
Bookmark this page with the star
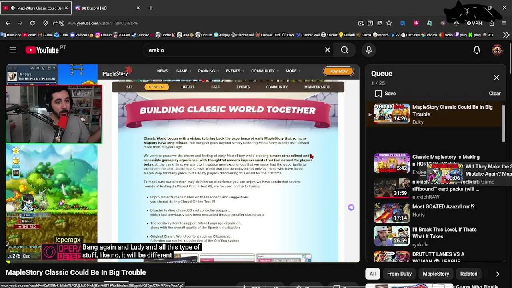pyautogui.click(x=389, y=23)
